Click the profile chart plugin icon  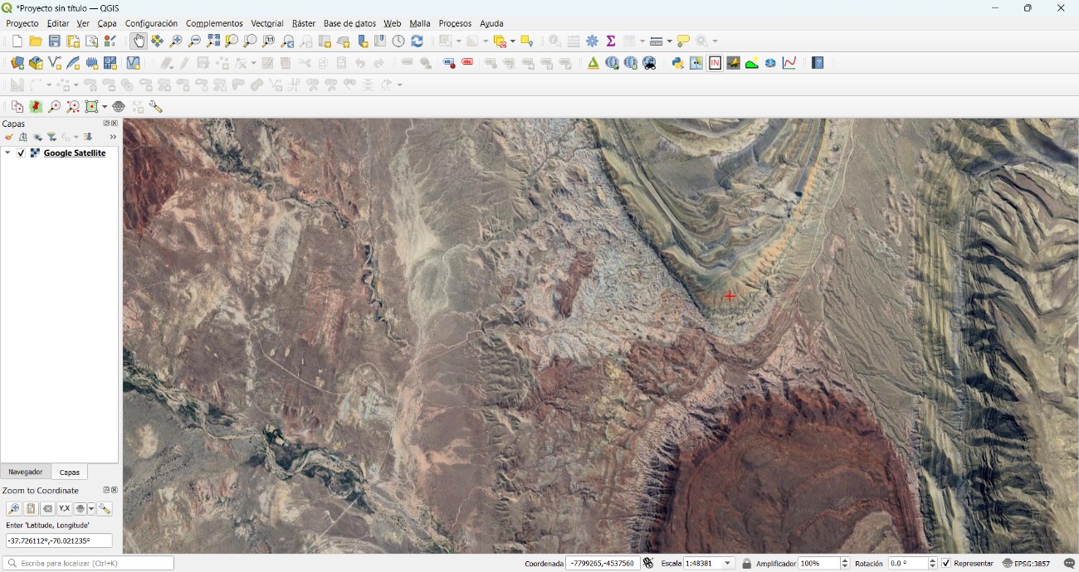(789, 63)
